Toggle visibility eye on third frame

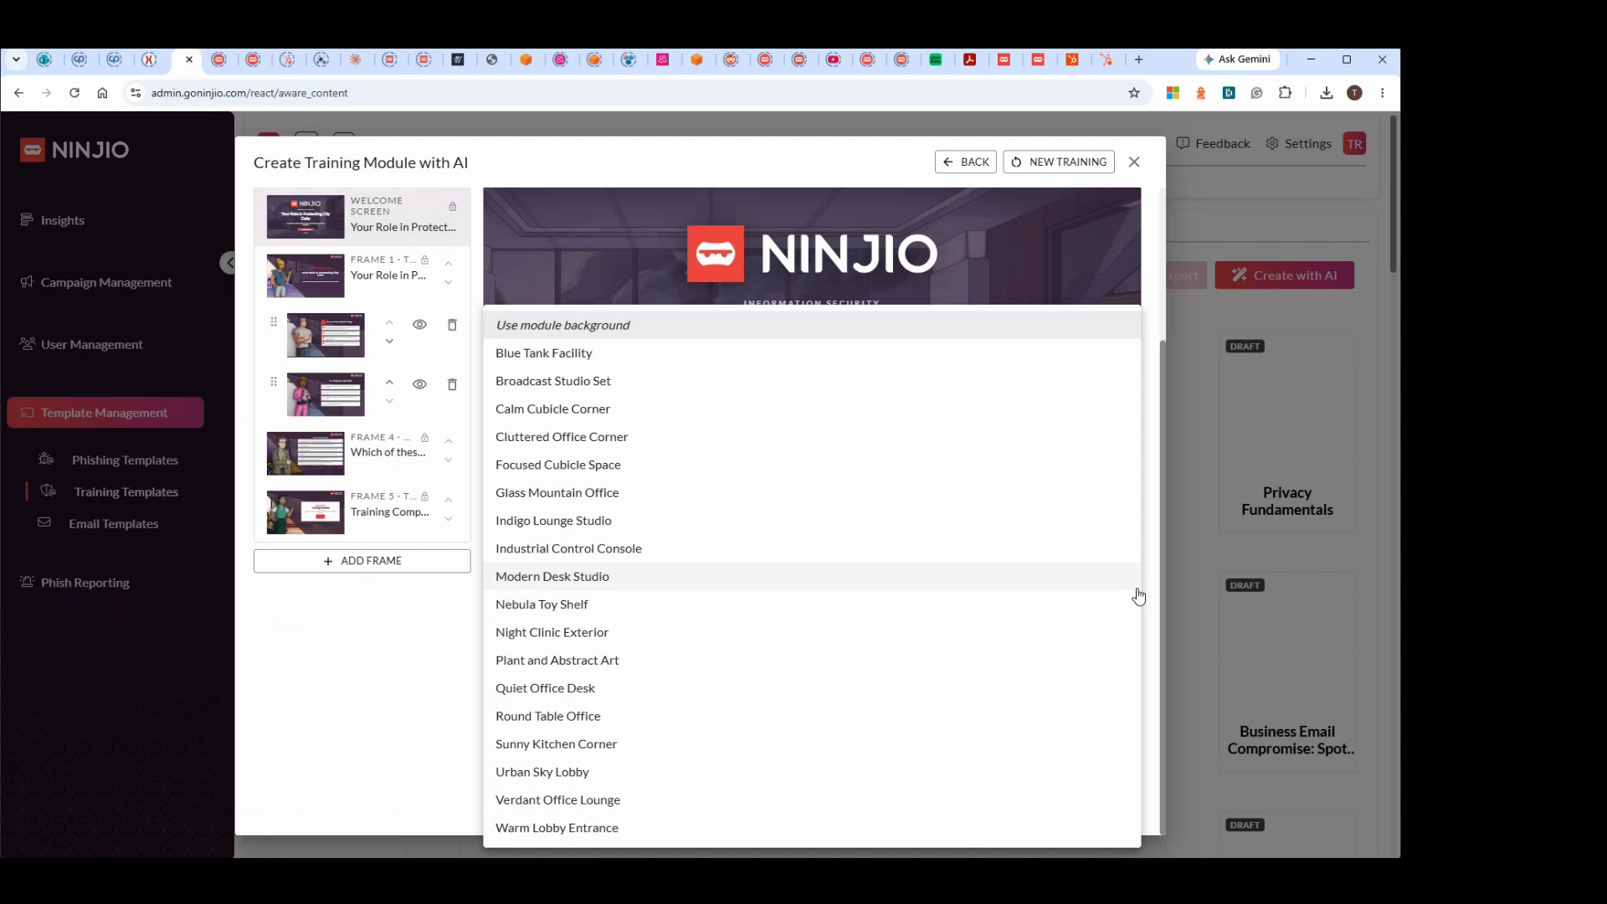[419, 325]
